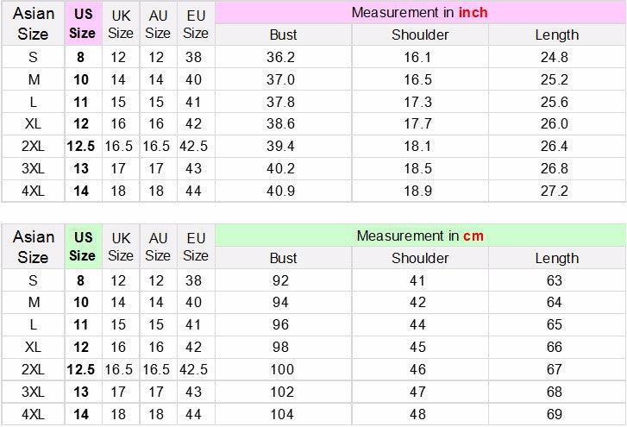Select the 2XL row label in inch table

(x=33, y=146)
